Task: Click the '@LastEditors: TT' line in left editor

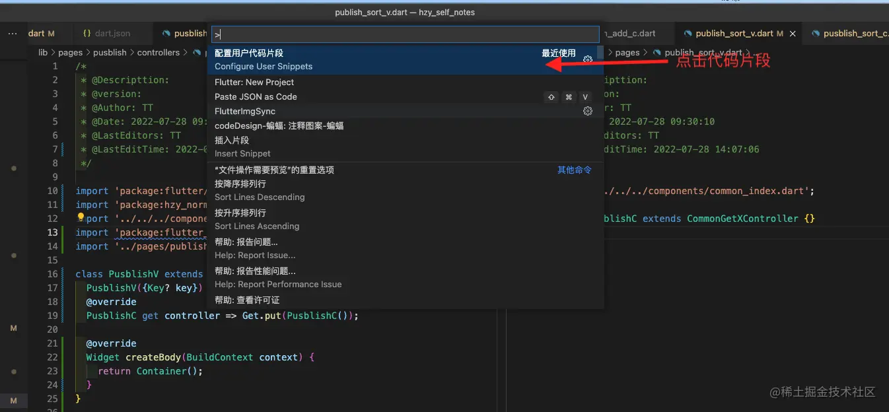Action: click(131, 135)
